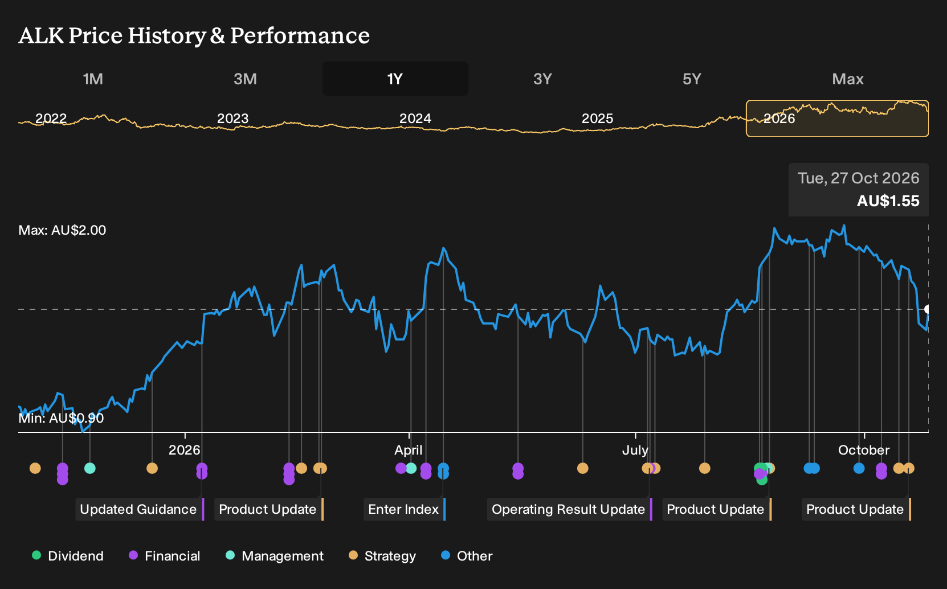Jump to 2024 in the overview chart
Screen dimensions: 947x589
415,118
